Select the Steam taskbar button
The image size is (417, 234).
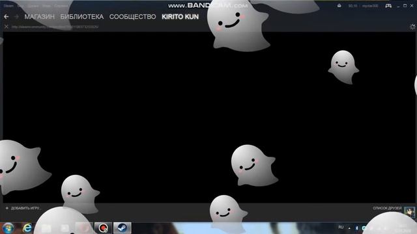coord(122,228)
